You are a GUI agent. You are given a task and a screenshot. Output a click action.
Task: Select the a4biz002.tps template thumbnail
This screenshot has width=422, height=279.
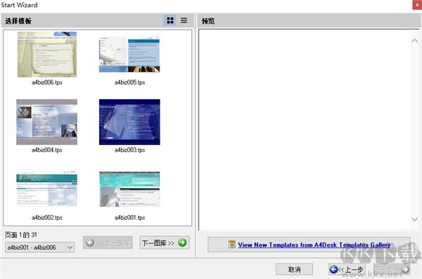point(47,189)
